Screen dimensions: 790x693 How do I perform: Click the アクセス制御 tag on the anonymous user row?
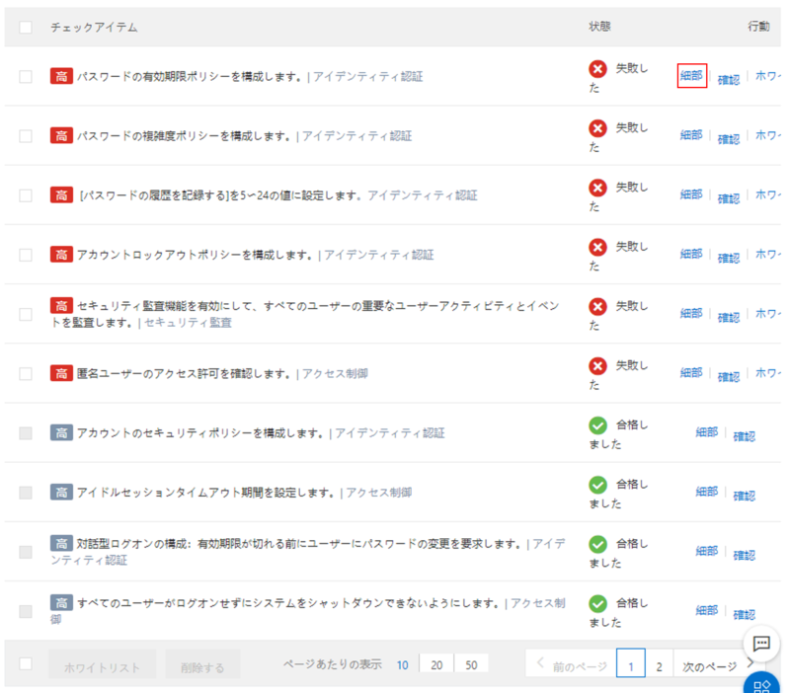(x=335, y=374)
